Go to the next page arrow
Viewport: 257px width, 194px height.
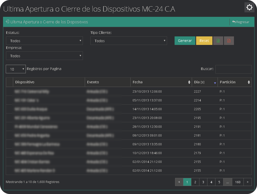(x=247, y=182)
